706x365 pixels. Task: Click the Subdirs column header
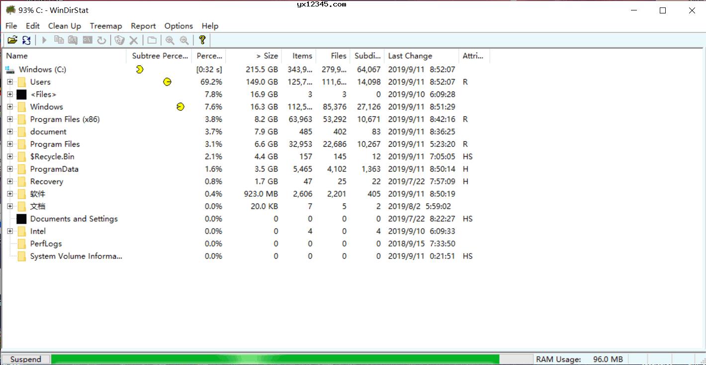point(367,56)
